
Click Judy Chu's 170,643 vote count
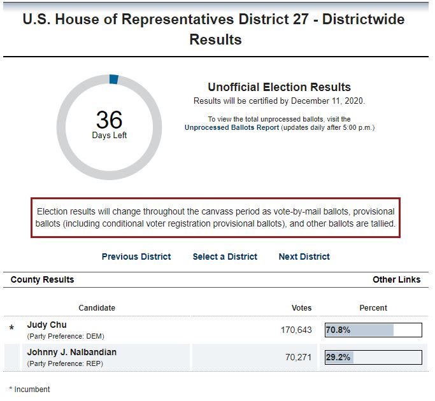(x=296, y=330)
